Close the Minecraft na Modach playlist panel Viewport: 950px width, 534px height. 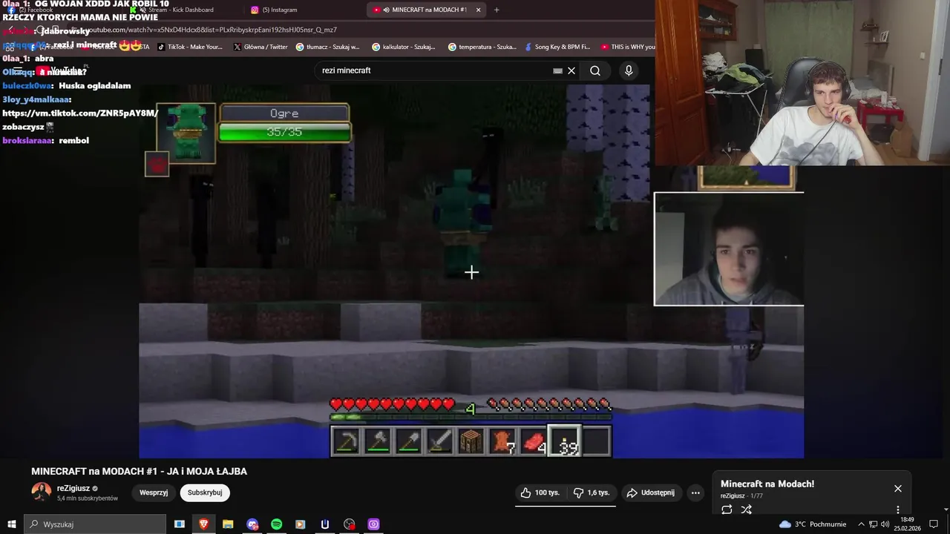click(x=898, y=489)
